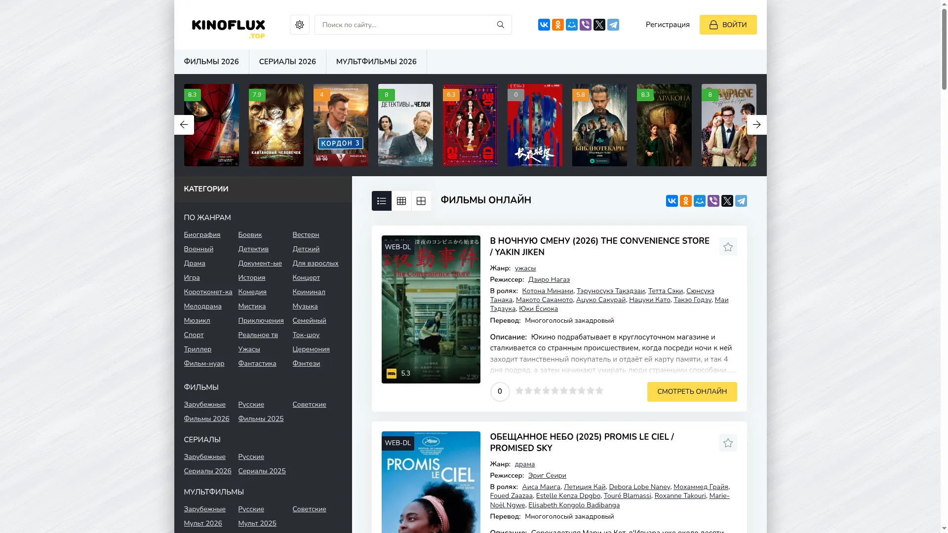Open the KINOFLUX.TOP logo homepage

229,29
